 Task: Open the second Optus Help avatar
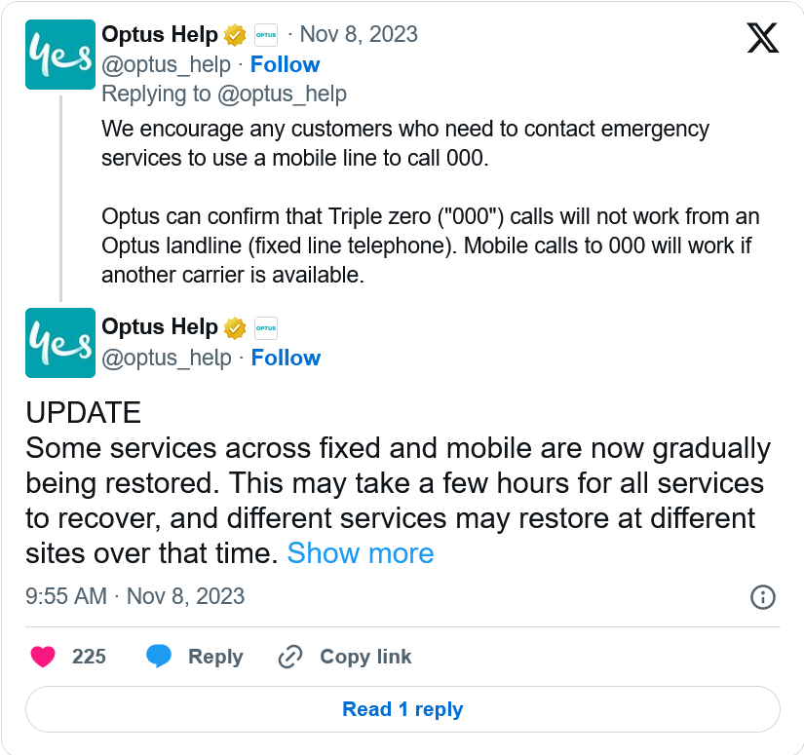pyautogui.click(x=59, y=343)
